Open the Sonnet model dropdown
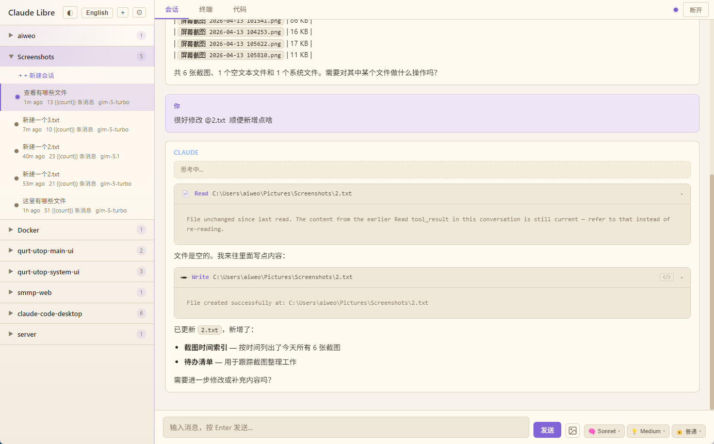This screenshot has height=444, width=714. (x=604, y=431)
